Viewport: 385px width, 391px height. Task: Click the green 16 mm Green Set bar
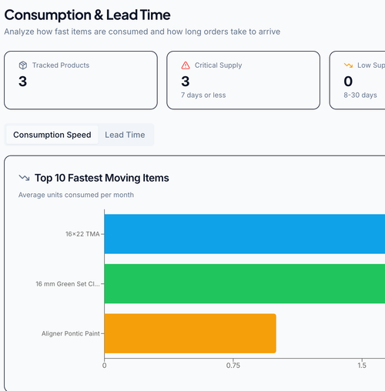[245, 283]
